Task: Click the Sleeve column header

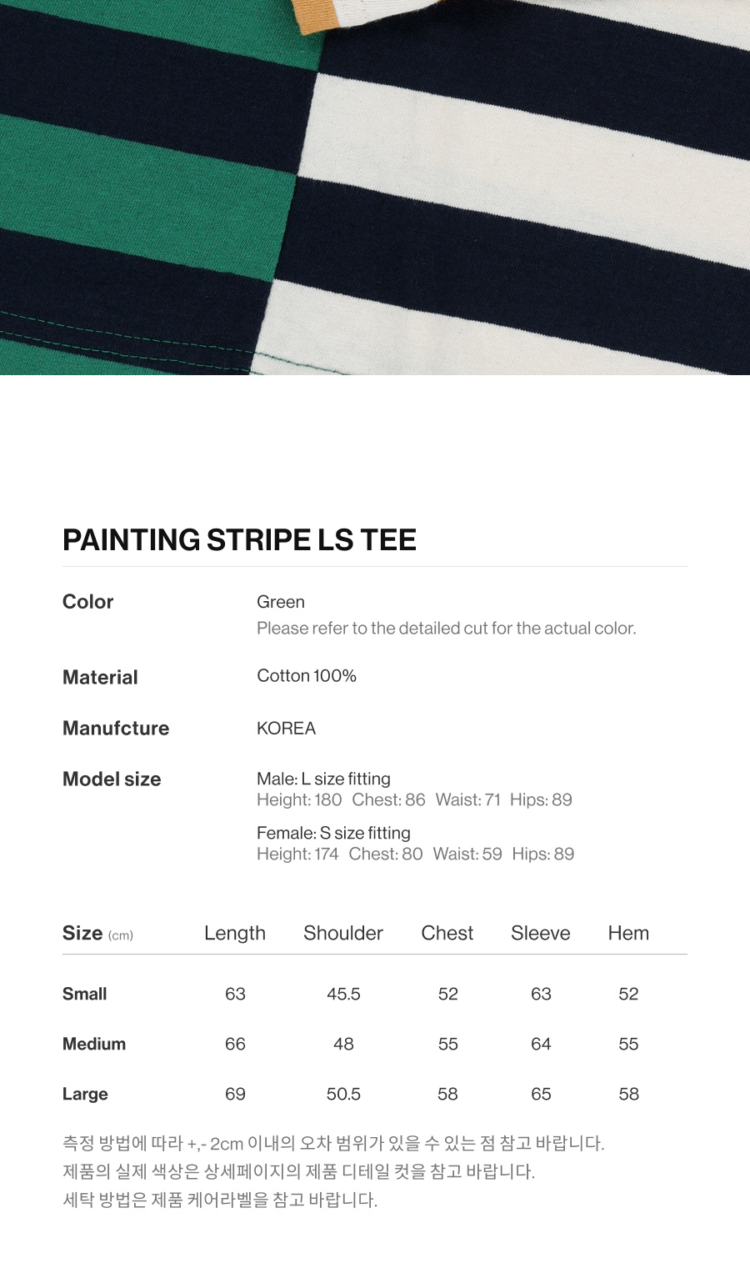Action: point(541,934)
